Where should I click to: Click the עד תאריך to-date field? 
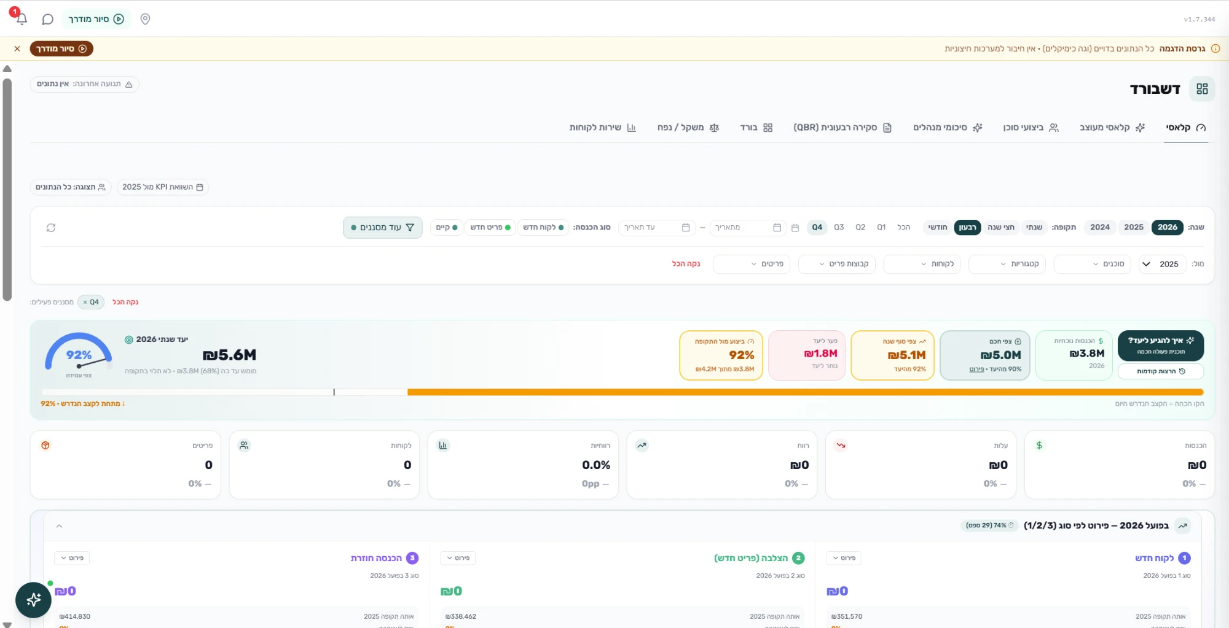coord(657,227)
